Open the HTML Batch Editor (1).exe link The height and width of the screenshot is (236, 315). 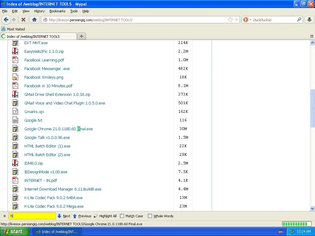pyautogui.click(x=47, y=146)
